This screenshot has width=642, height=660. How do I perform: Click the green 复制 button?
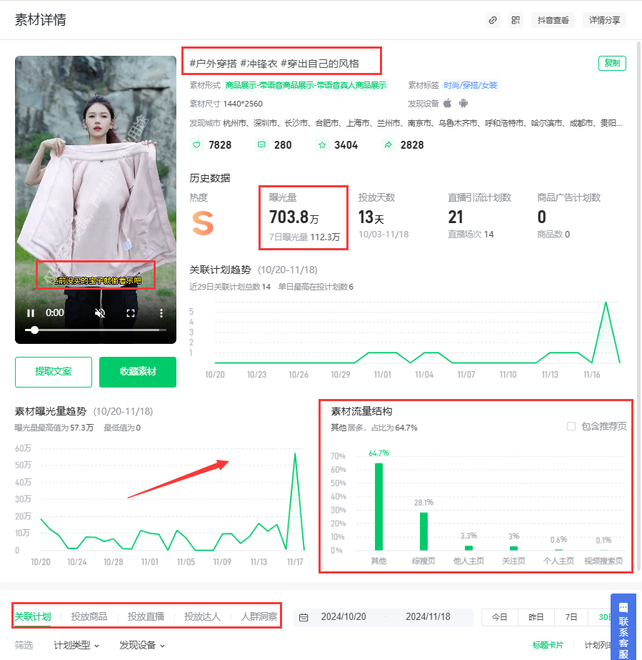pyautogui.click(x=612, y=63)
